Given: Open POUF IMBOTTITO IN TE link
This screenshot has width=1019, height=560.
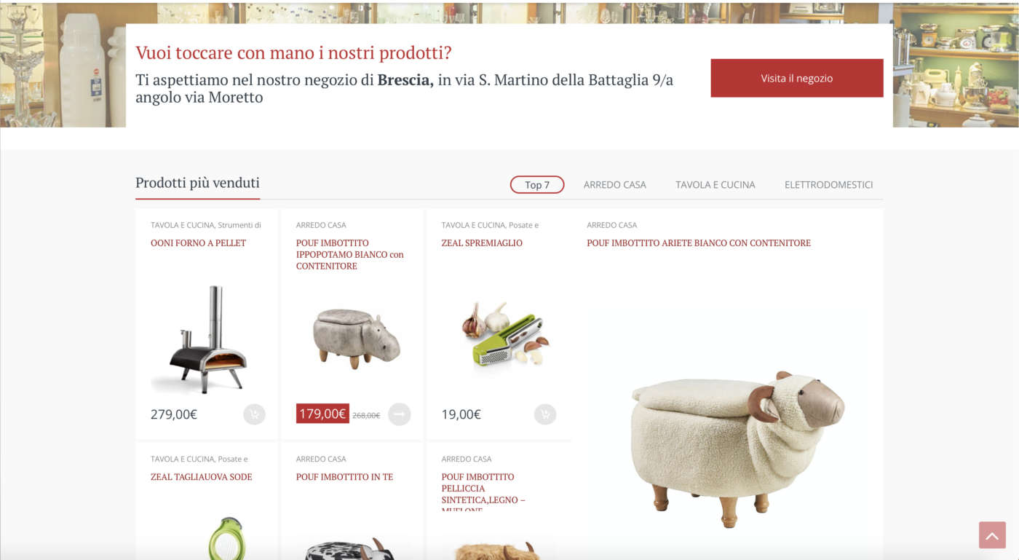Looking at the screenshot, I should (344, 477).
